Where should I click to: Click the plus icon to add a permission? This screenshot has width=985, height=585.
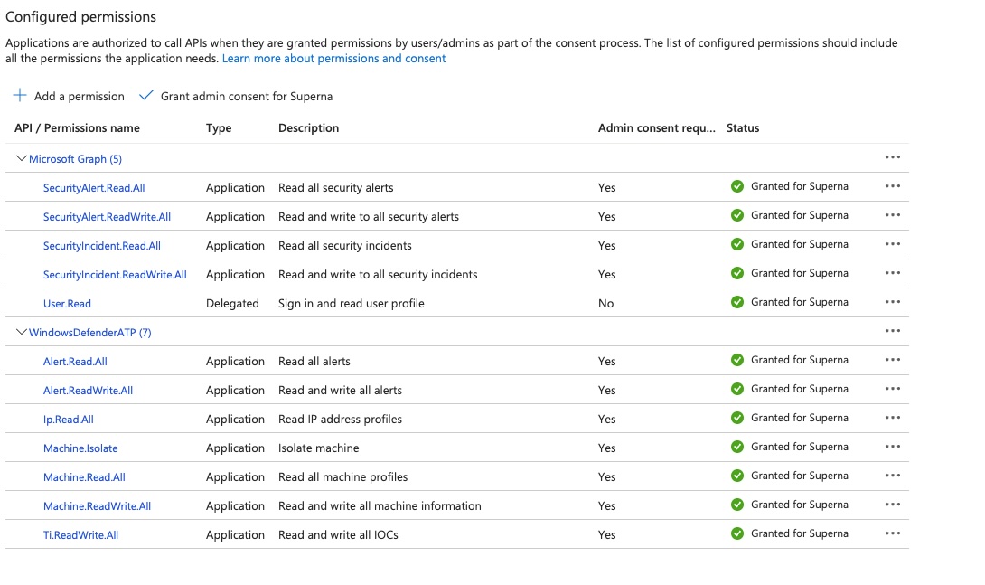(x=17, y=96)
